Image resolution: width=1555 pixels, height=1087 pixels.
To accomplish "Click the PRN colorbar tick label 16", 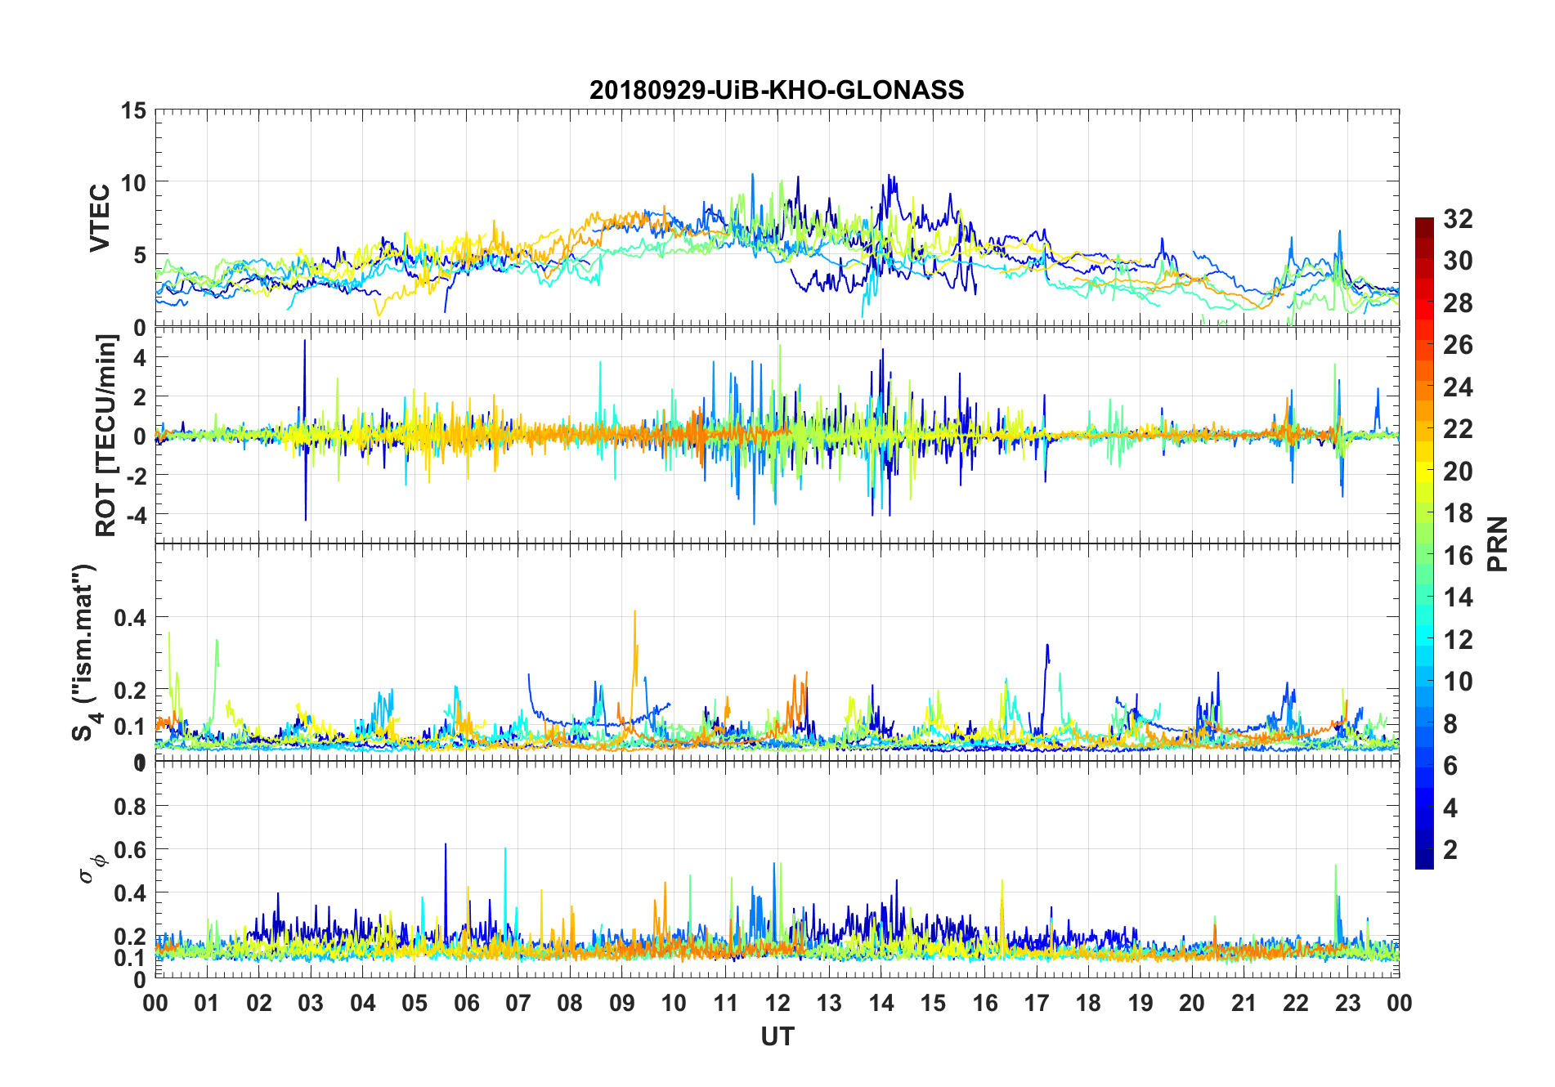I will 1459,556.
